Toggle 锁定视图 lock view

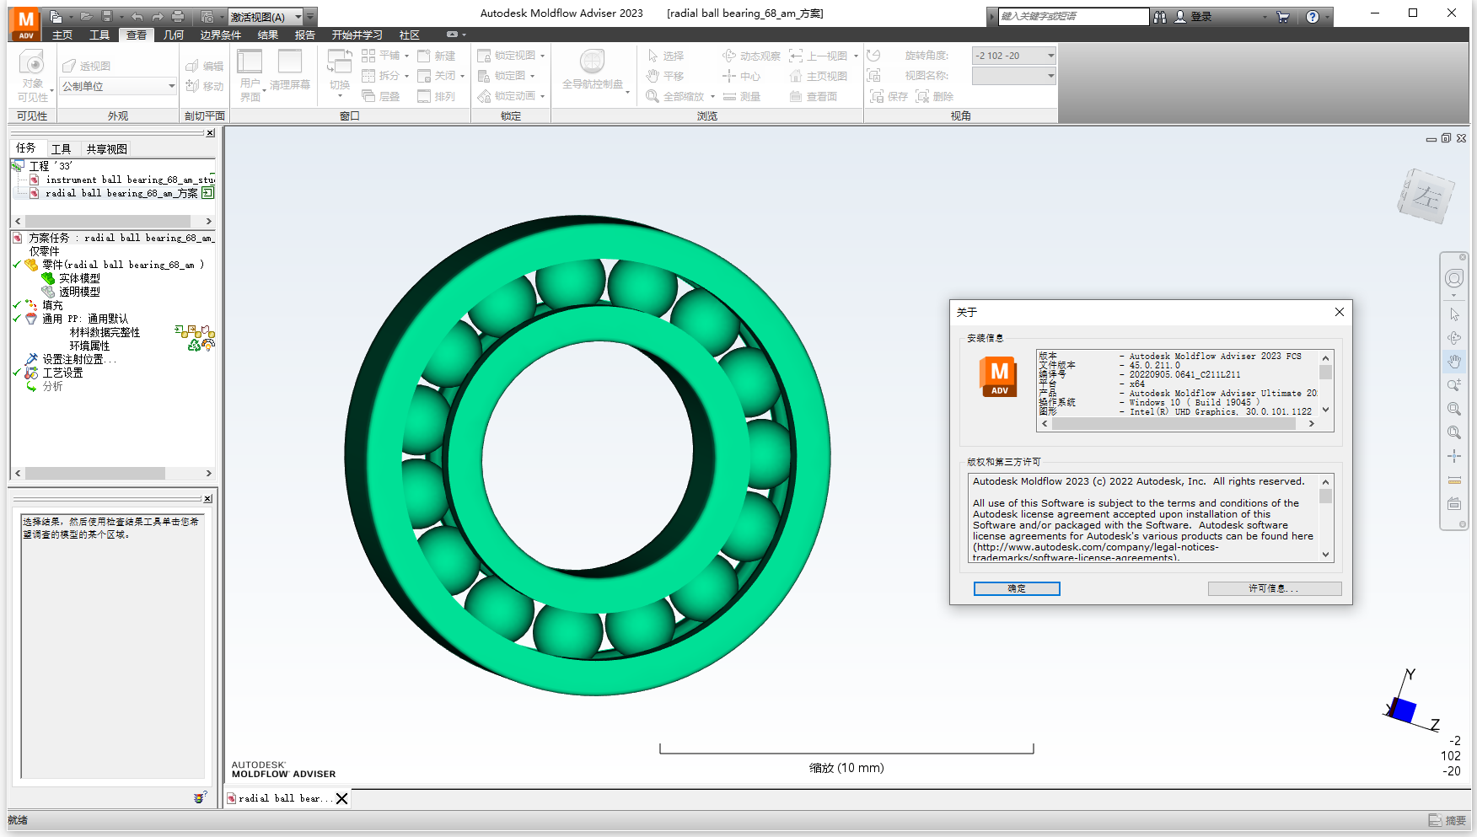[x=507, y=56]
